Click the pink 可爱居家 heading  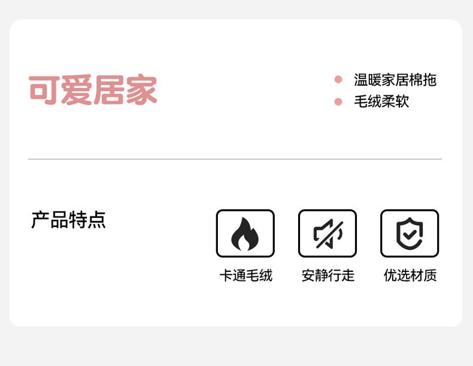[93, 90]
